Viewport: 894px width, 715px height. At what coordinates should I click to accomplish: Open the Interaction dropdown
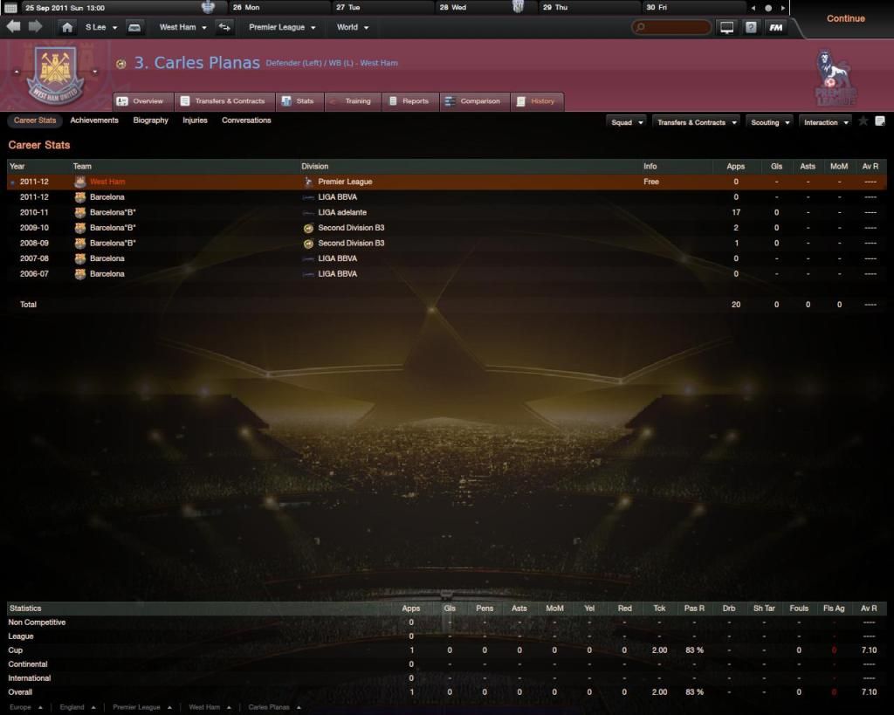826,122
